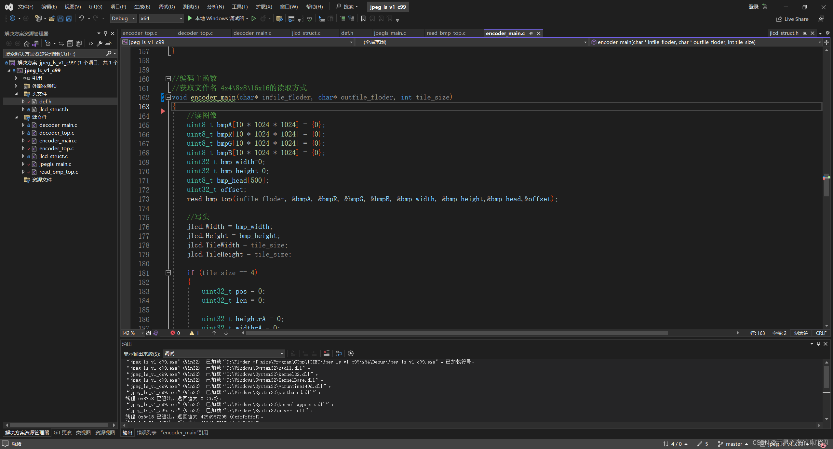Toggle auto-hide pin on Output panel
This screenshot has height=449, width=833.
pyautogui.click(x=818, y=344)
